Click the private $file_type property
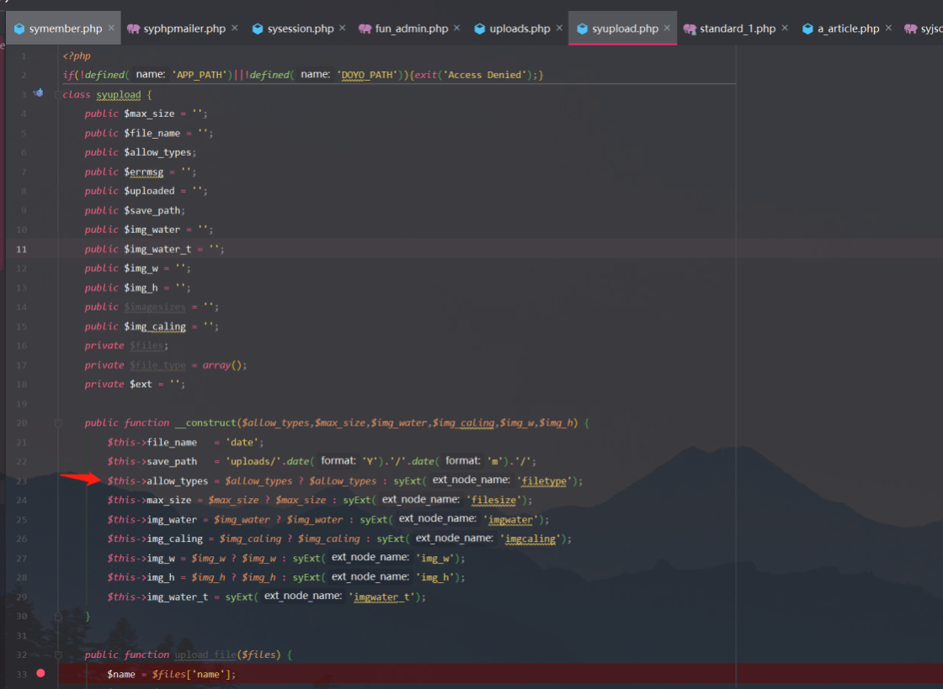This screenshot has width=943, height=689. click(x=157, y=364)
